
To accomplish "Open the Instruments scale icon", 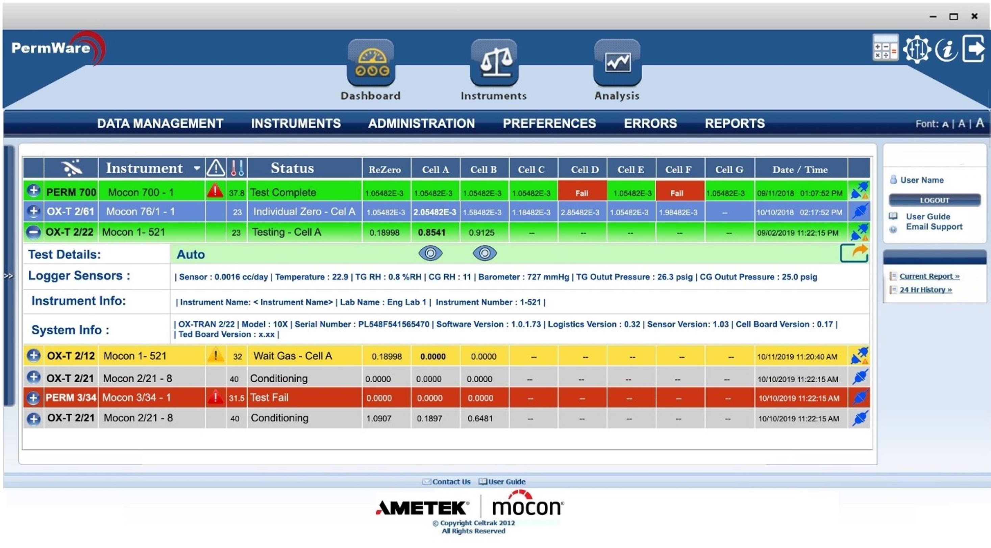I will click(x=494, y=63).
